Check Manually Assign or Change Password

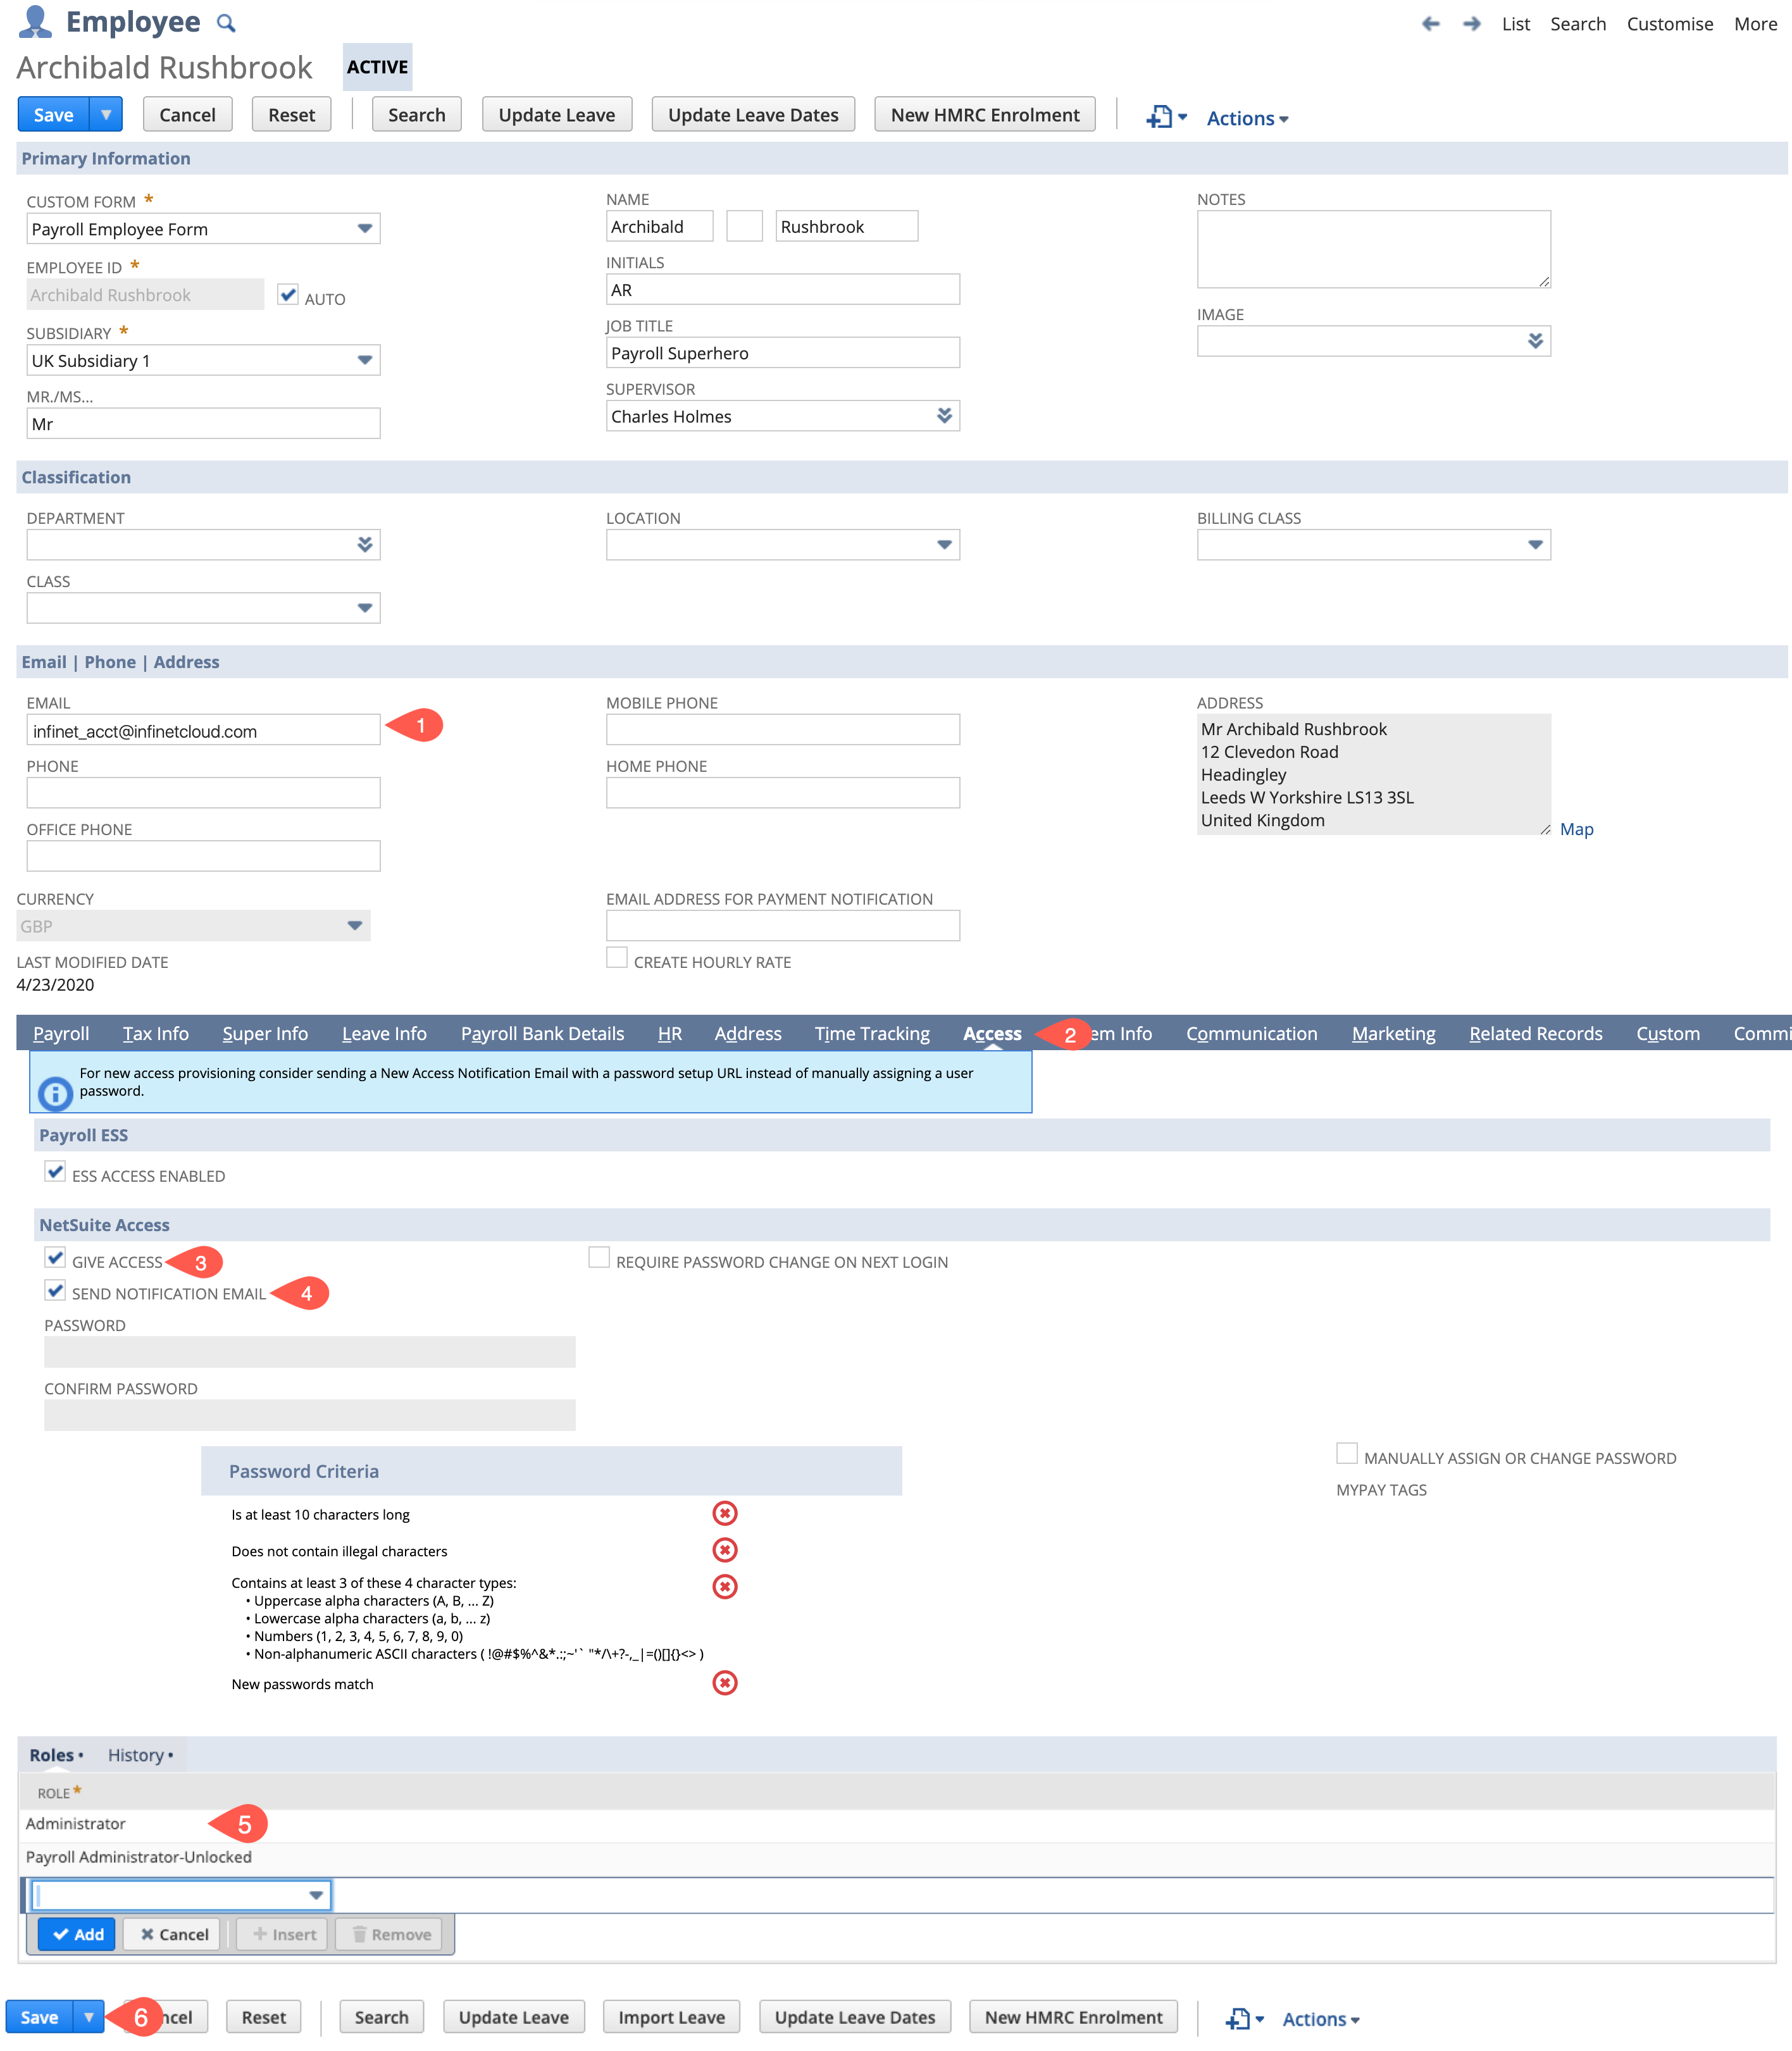pyautogui.click(x=1345, y=1453)
